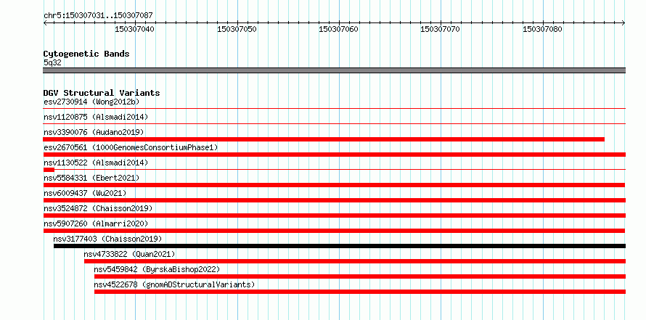Image resolution: width=646 pixels, height=320 pixels.
Task: Select the nsv6009437 (Wu2021) label
Action: 85,193
